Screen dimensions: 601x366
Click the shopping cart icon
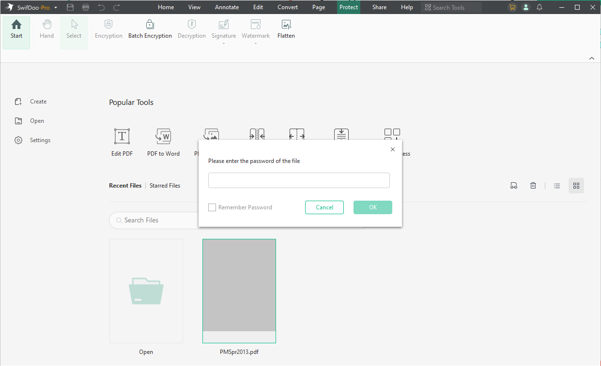pos(512,7)
